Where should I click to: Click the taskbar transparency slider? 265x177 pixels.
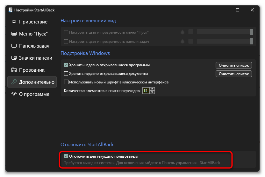225,41
